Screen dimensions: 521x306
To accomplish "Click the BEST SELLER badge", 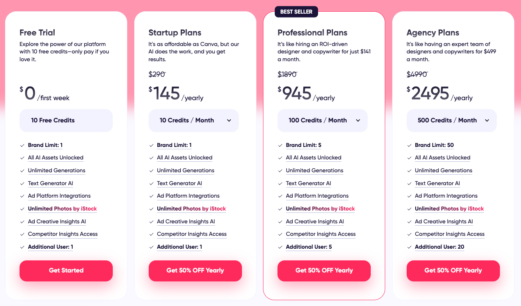I will click(296, 12).
